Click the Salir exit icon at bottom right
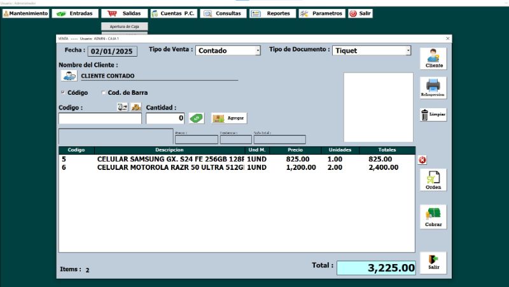This screenshot has height=287, width=509. tap(433, 263)
